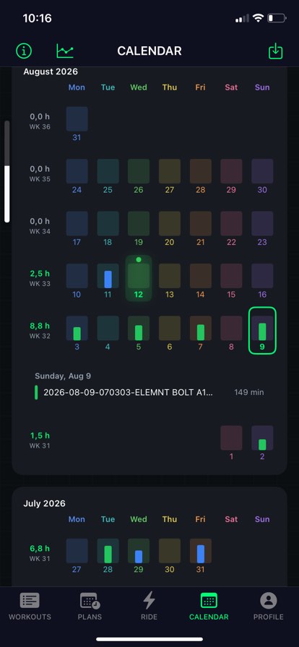
Task: Select Tuesday August 11 with blue workout
Action: tap(108, 281)
